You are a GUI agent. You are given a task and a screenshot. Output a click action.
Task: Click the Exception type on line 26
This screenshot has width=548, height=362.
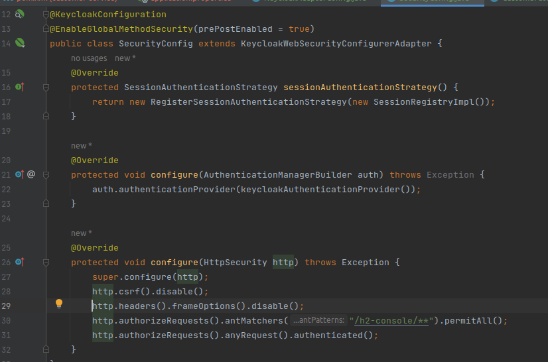(366, 263)
